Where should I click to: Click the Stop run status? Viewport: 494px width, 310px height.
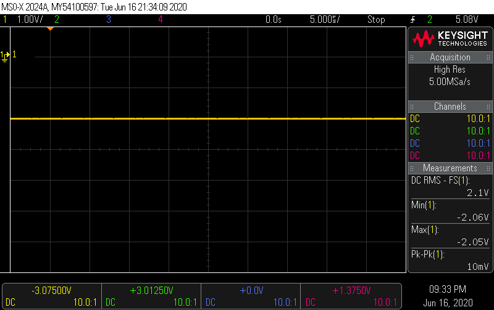coord(376,20)
